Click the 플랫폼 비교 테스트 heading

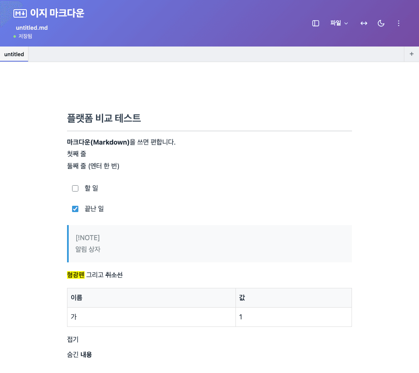(103, 118)
